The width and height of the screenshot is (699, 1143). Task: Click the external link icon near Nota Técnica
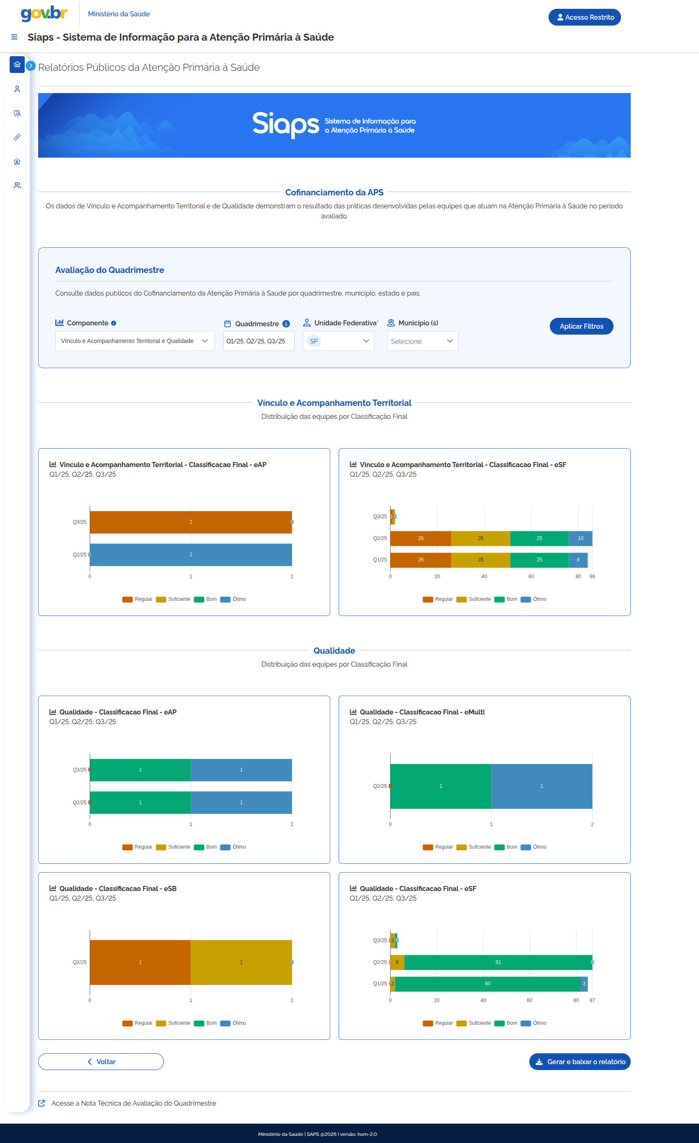pos(42,1103)
